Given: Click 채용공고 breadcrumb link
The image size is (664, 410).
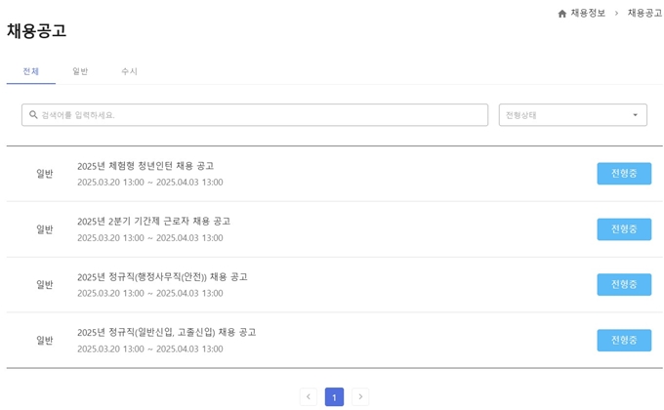Looking at the screenshot, I should coord(644,13).
